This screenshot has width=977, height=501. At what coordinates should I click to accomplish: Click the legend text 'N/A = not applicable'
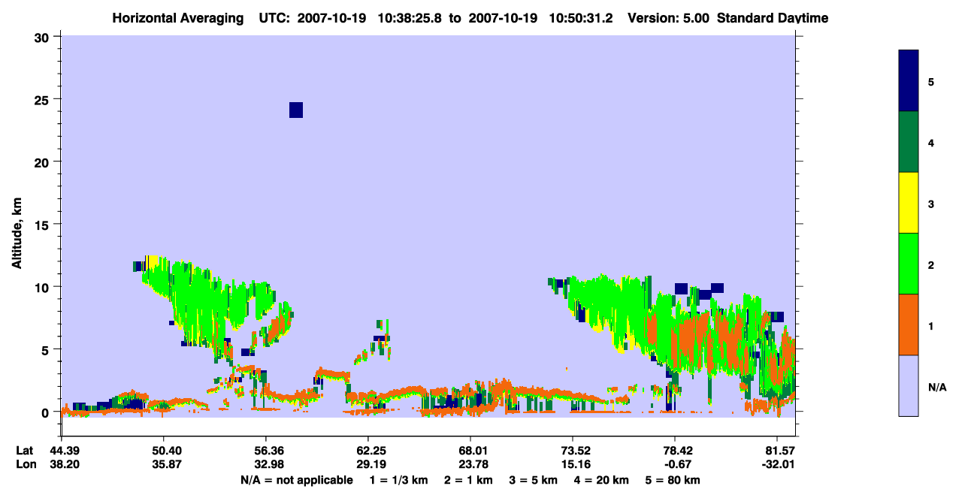[296, 480]
